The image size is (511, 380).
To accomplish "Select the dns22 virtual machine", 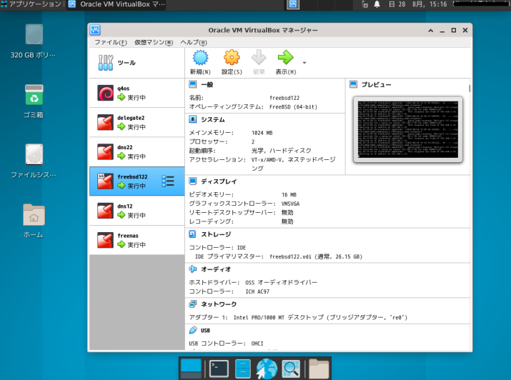I will click(x=137, y=152).
